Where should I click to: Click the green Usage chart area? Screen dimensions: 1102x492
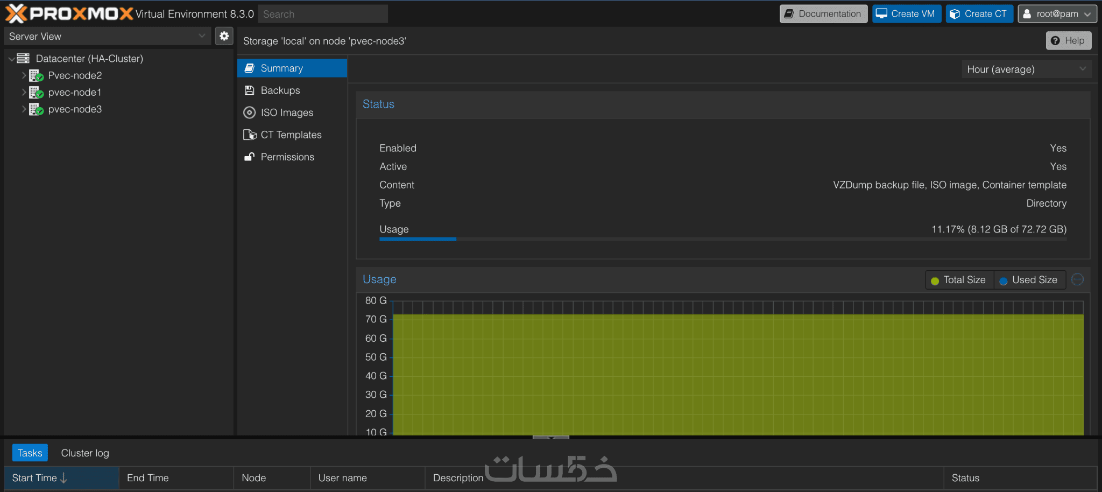pyautogui.click(x=738, y=374)
